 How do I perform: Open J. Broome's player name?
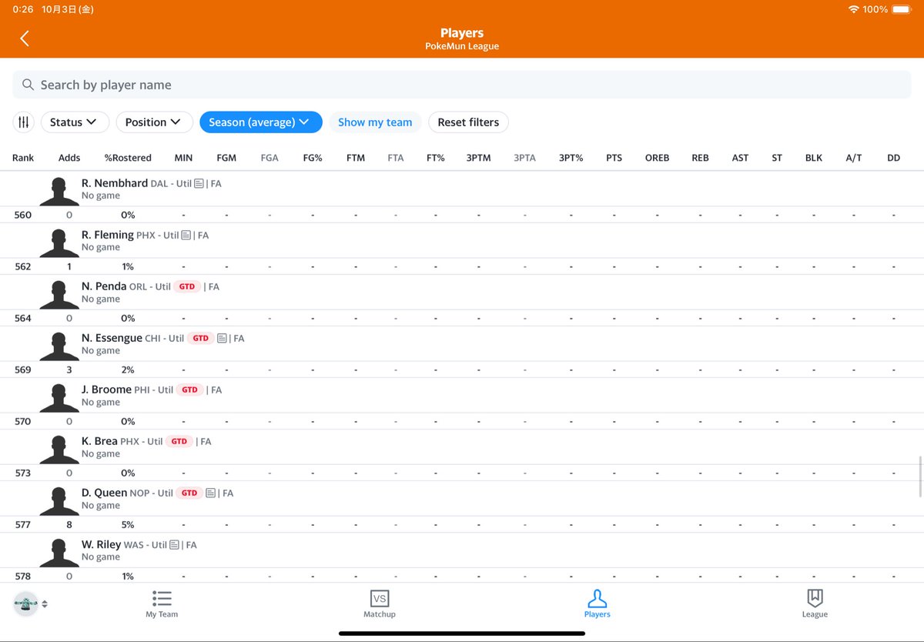106,390
